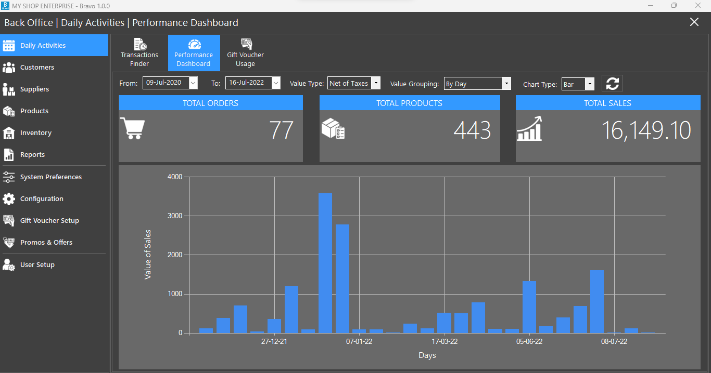Close the Performance Dashboard panel
711x373 pixels.
(x=694, y=22)
